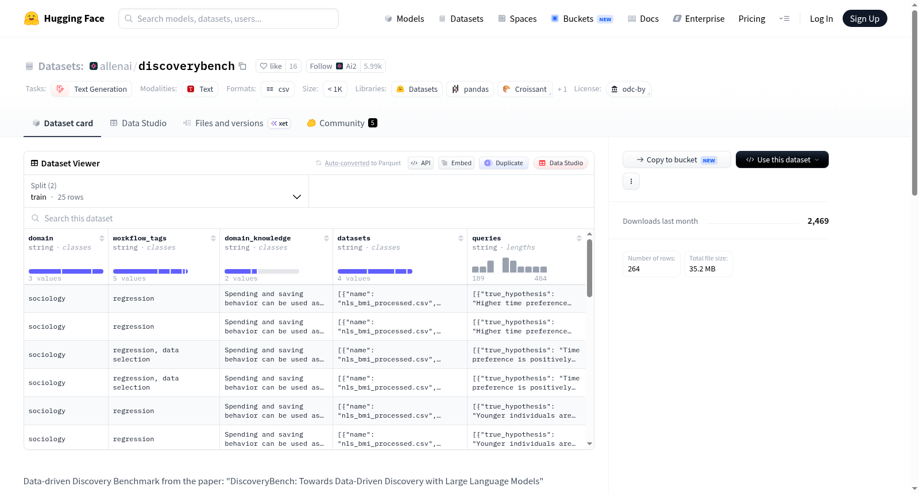
Task: Click the page vertical scrollbar
Action: click(914, 103)
